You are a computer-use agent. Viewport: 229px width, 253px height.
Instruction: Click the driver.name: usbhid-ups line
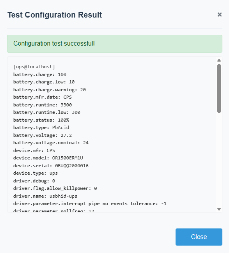[x=45, y=196]
